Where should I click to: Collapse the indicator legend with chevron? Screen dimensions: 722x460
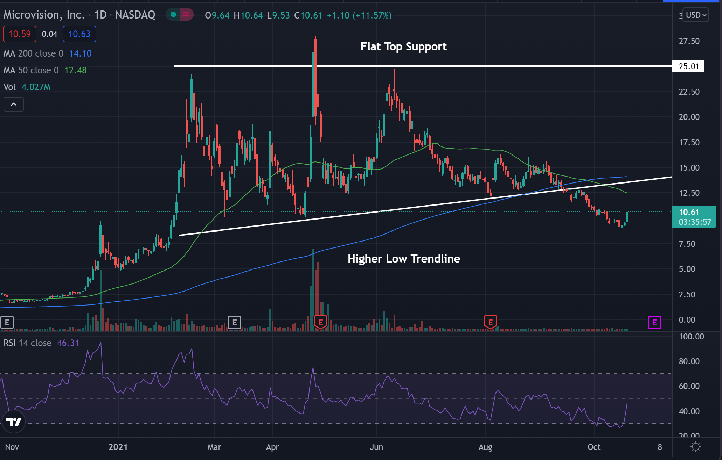tap(14, 104)
